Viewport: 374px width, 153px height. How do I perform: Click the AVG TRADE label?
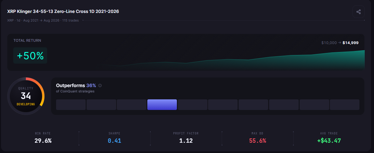pyautogui.click(x=329, y=133)
